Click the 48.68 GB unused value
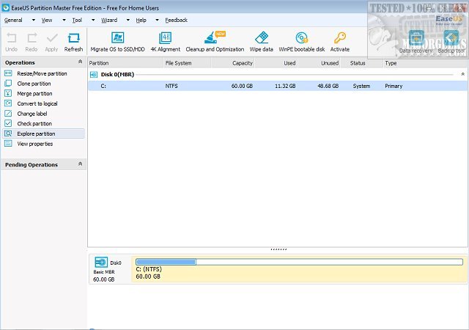Image resolution: width=469 pixels, height=330 pixels. pos(328,86)
